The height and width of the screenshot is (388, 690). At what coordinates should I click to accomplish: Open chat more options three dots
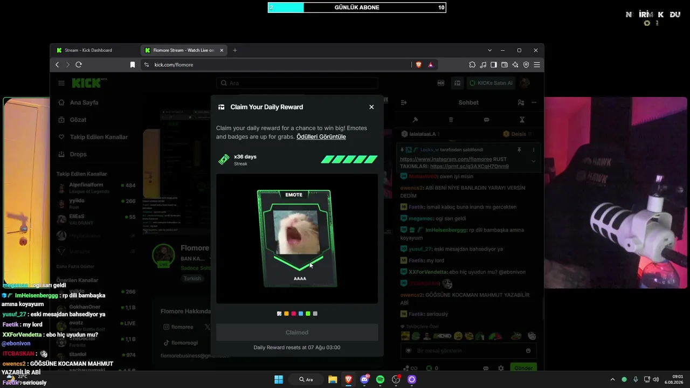click(x=534, y=102)
